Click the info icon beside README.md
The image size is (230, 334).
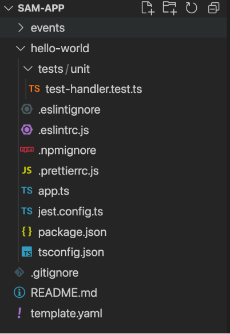19,293
